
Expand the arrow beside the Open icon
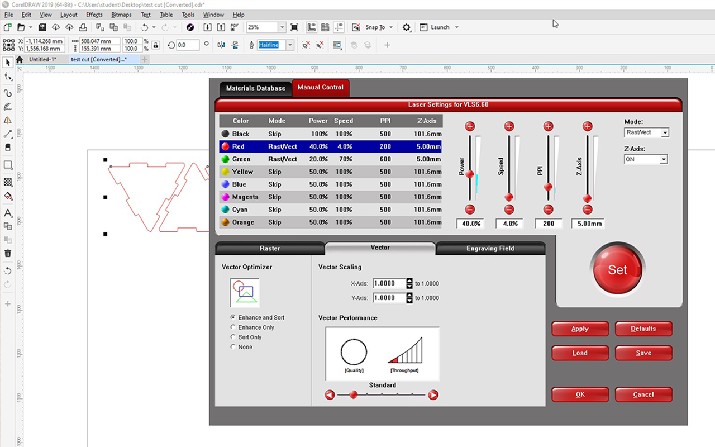click(x=30, y=27)
